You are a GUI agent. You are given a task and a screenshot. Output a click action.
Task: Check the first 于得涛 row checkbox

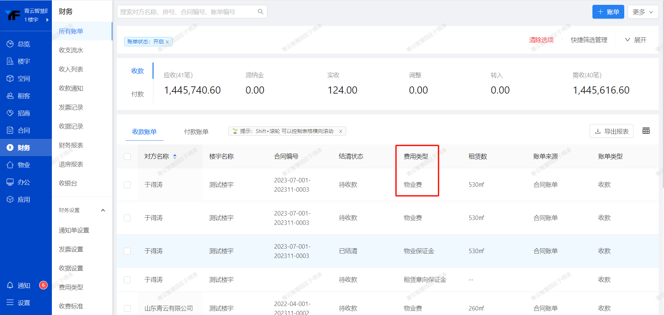[127, 185]
